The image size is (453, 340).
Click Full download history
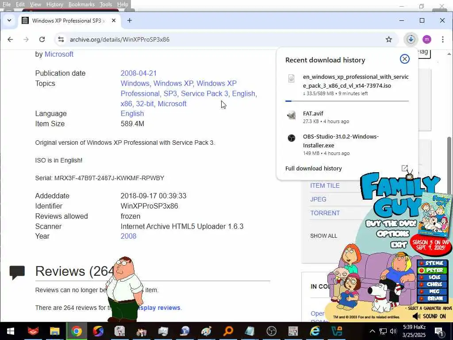314,168
